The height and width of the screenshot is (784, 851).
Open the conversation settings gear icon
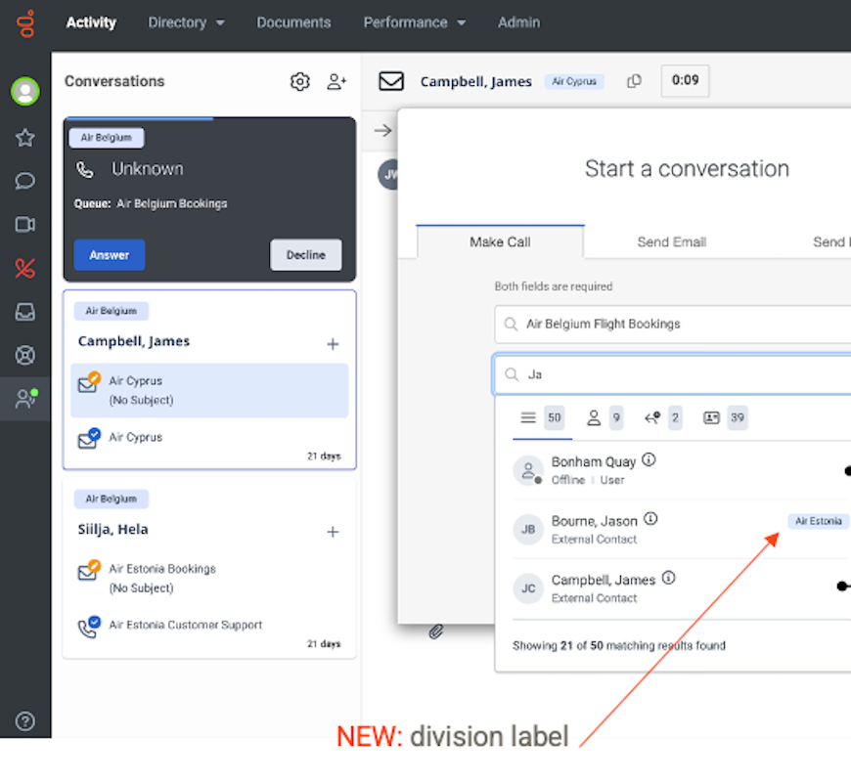pos(299,82)
